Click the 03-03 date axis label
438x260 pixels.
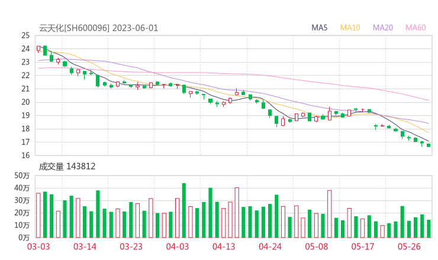[38, 246]
